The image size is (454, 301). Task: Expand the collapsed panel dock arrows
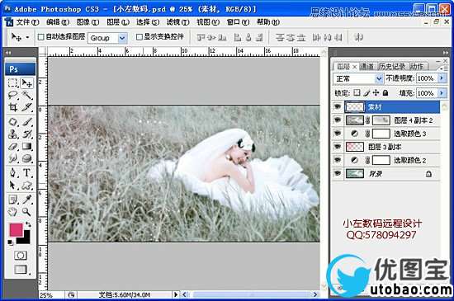tap(445, 53)
